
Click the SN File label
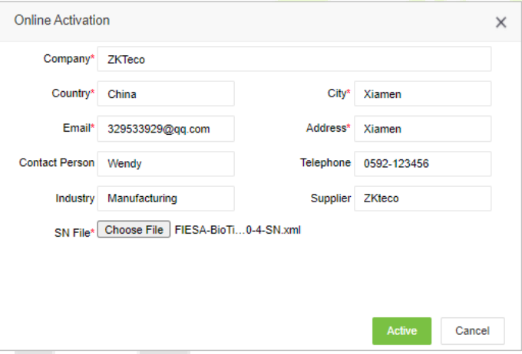(74, 233)
